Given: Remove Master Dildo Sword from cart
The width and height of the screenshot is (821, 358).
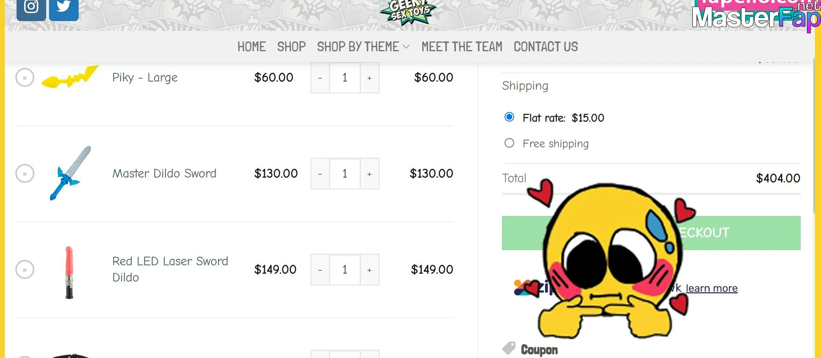Looking at the screenshot, I should [25, 173].
